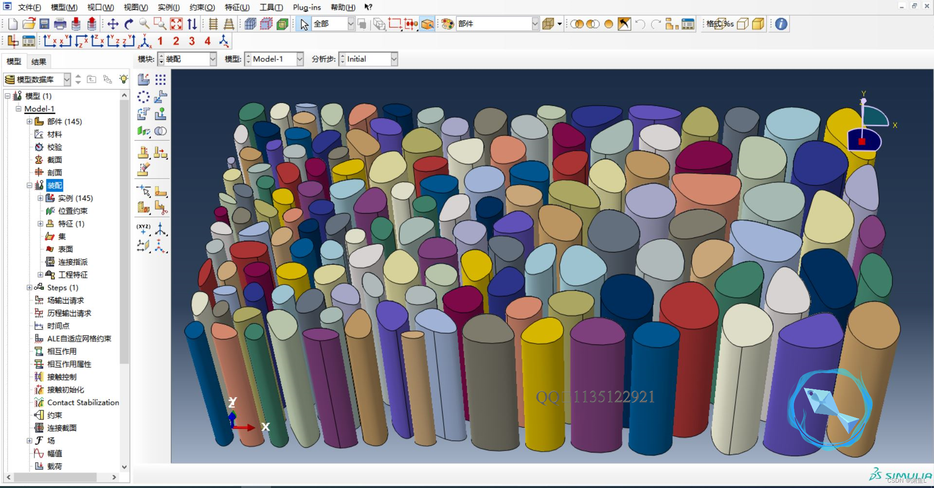This screenshot has width=934, height=488.
Task: Open the 分析步 Initial step dropdown
Action: tap(394, 59)
